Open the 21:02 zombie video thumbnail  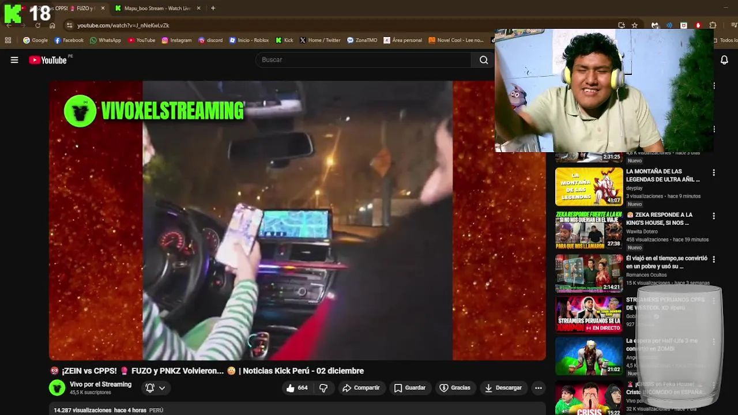tap(589, 356)
